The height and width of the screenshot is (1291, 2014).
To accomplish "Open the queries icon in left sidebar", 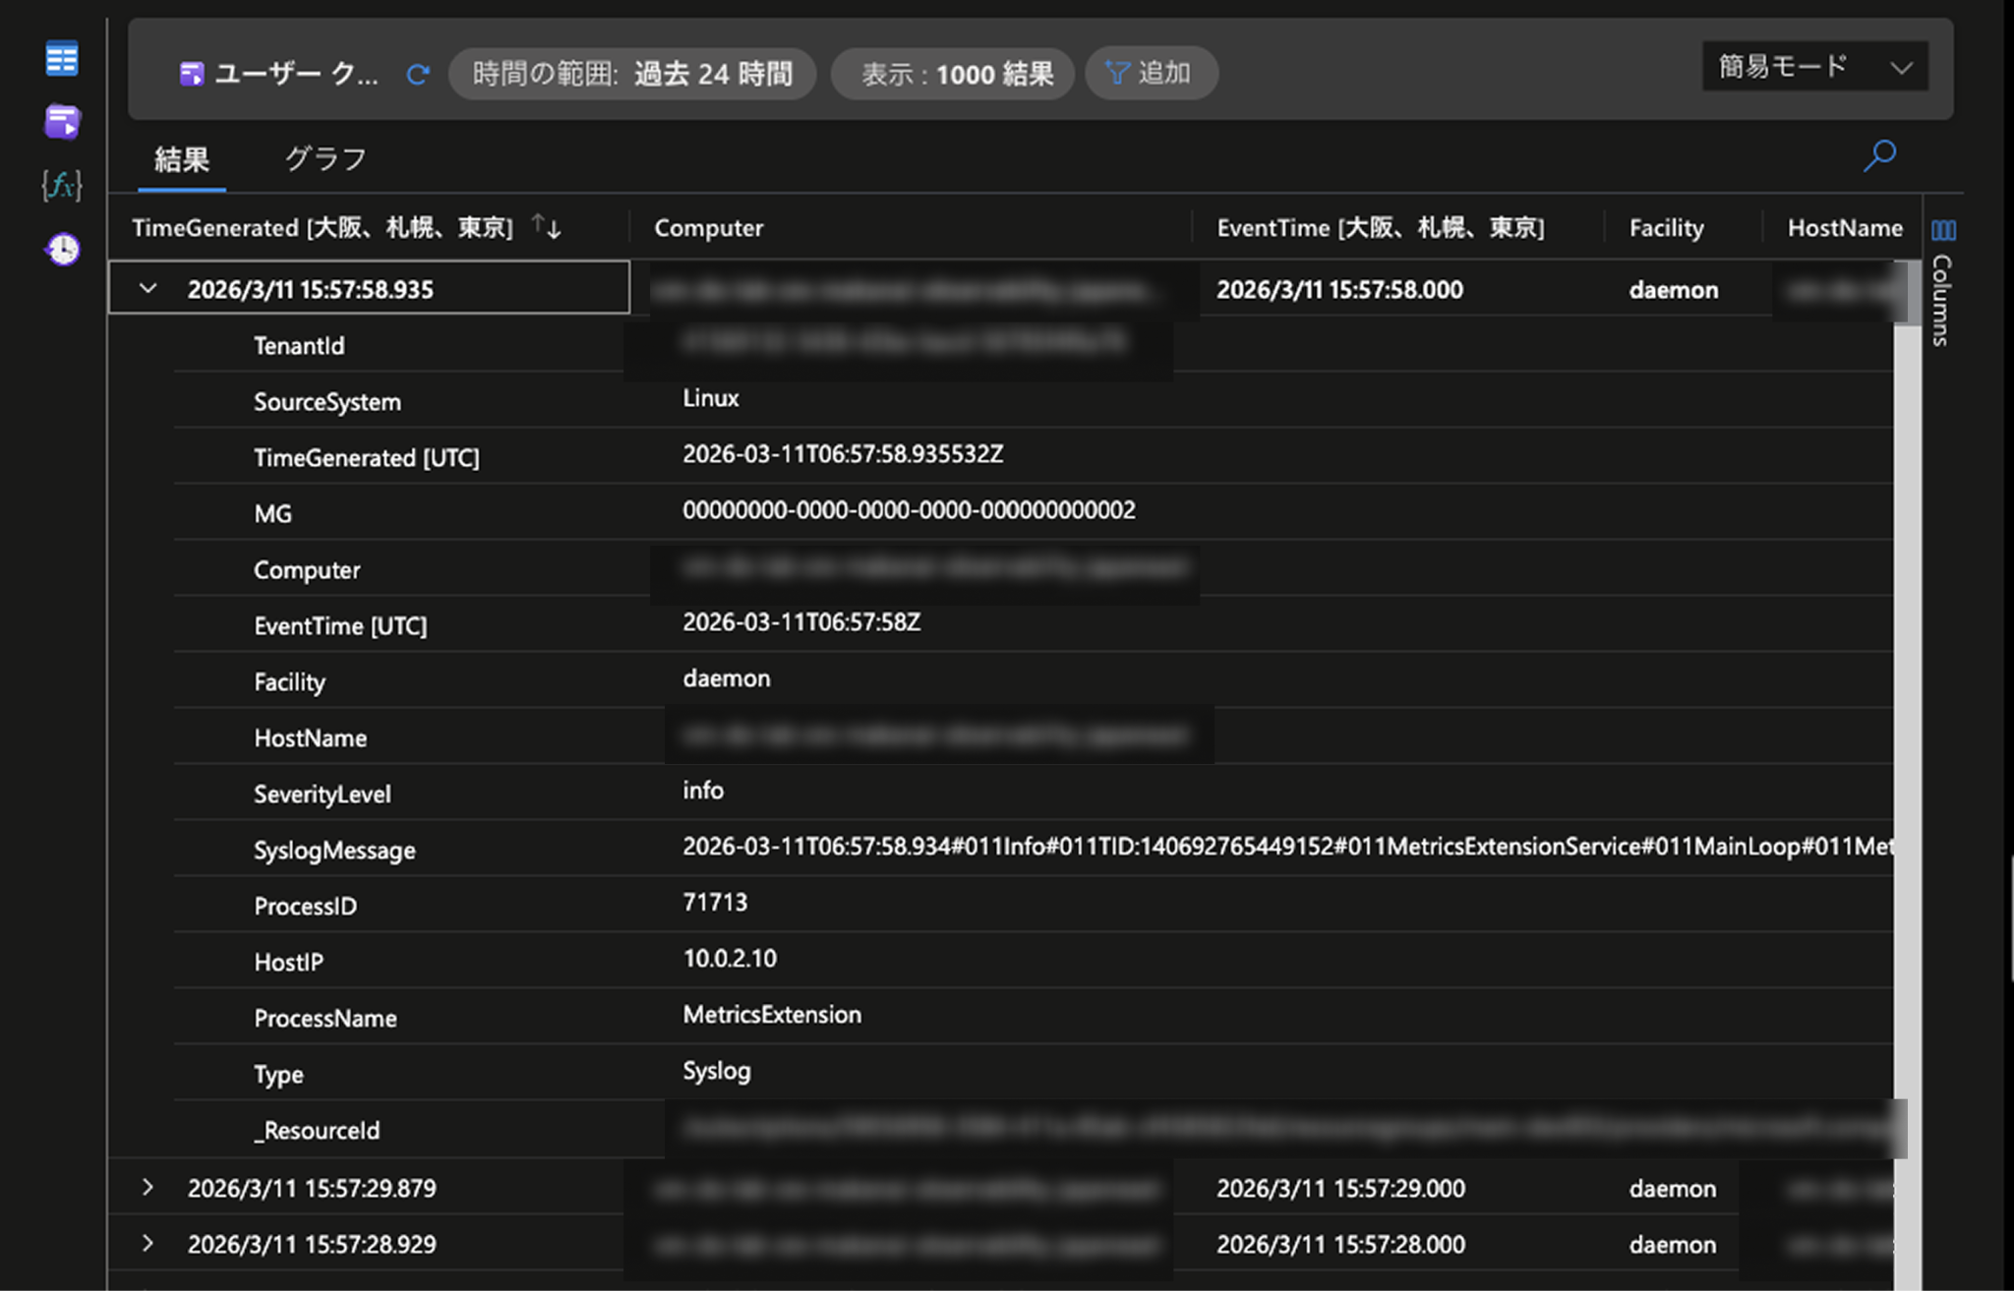I will pos(62,122).
